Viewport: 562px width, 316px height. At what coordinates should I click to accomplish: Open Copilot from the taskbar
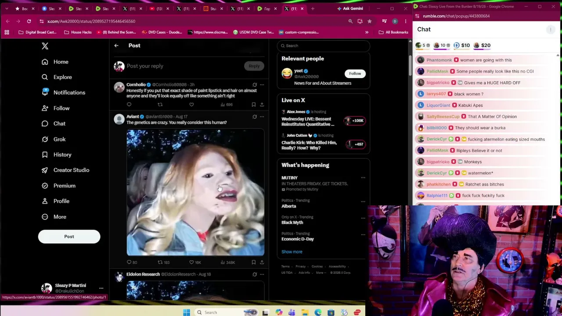point(279,312)
